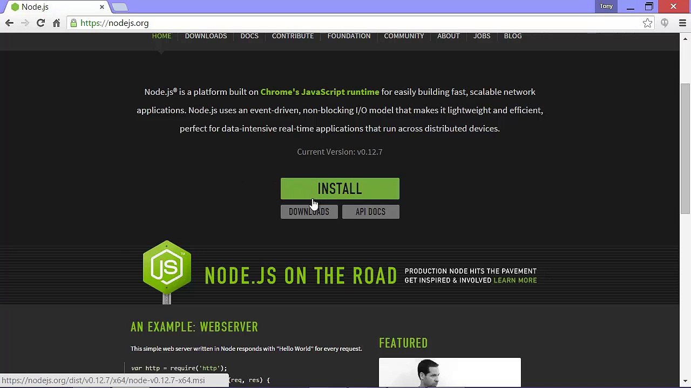Open the browser home page
This screenshot has height=388, width=691.
[x=56, y=23]
